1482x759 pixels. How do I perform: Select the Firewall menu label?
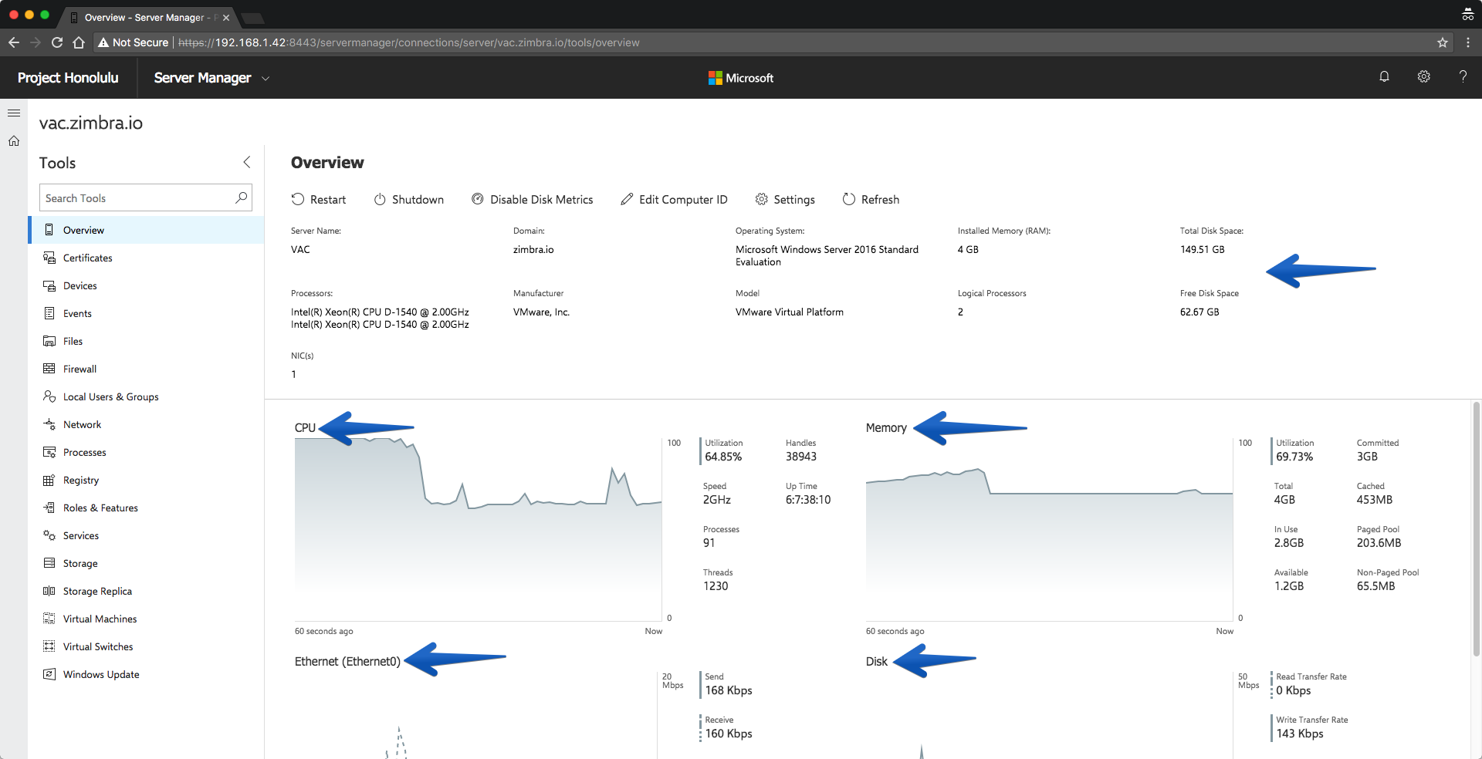click(x=80, y=369)
